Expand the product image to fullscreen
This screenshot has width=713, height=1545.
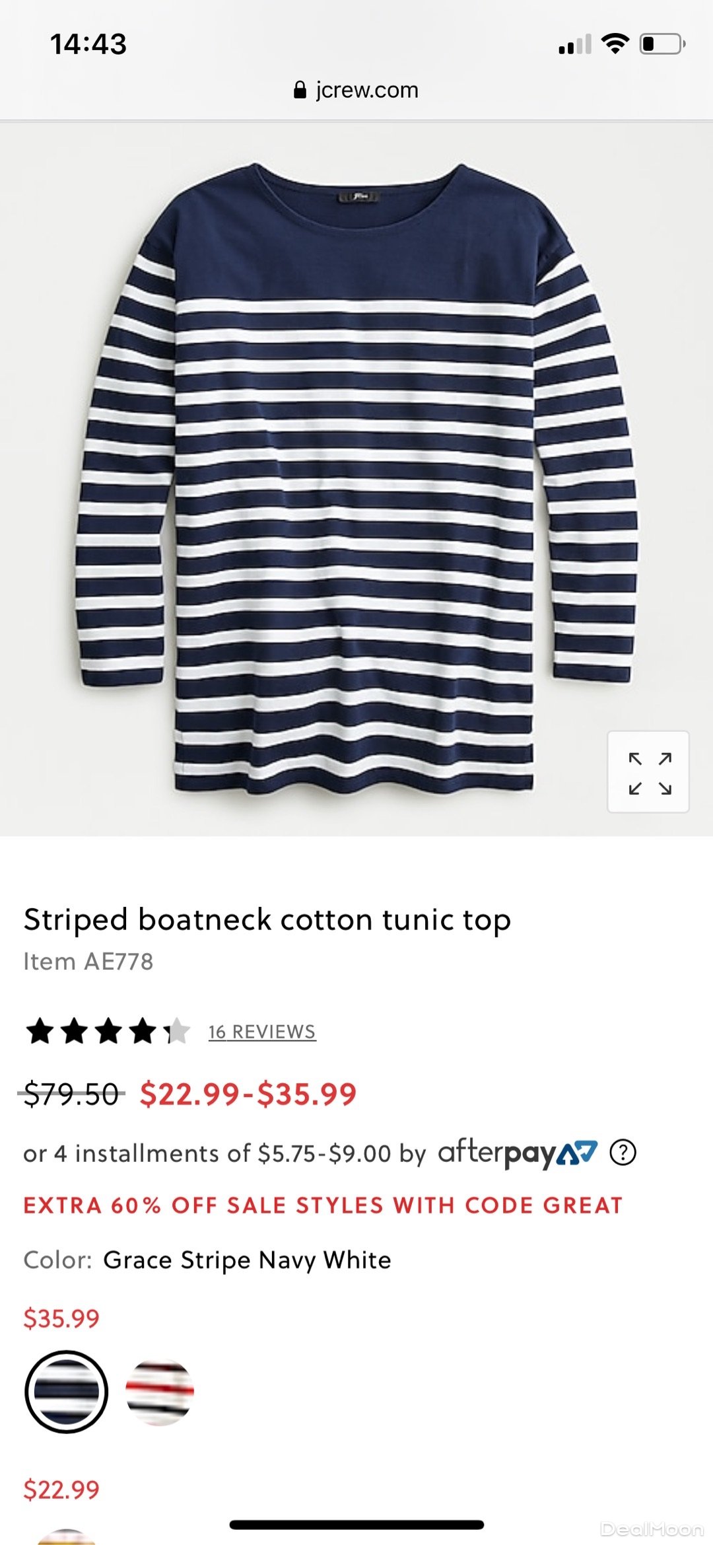point(648,772)
